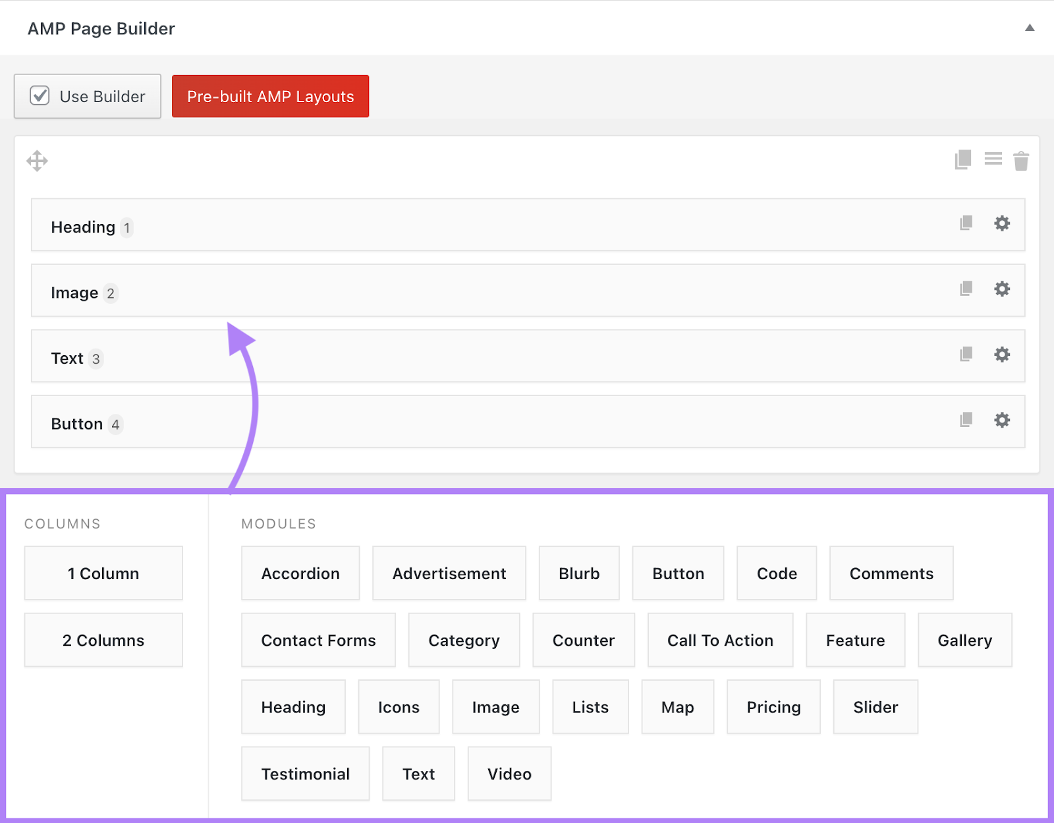Screen dimensions: 1054x823
Task: Duplicate the Heading module
Action: tap(965, 224)
